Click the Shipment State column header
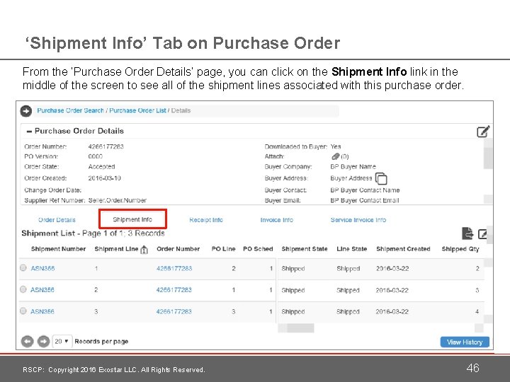510x382 pixels. 305,249
